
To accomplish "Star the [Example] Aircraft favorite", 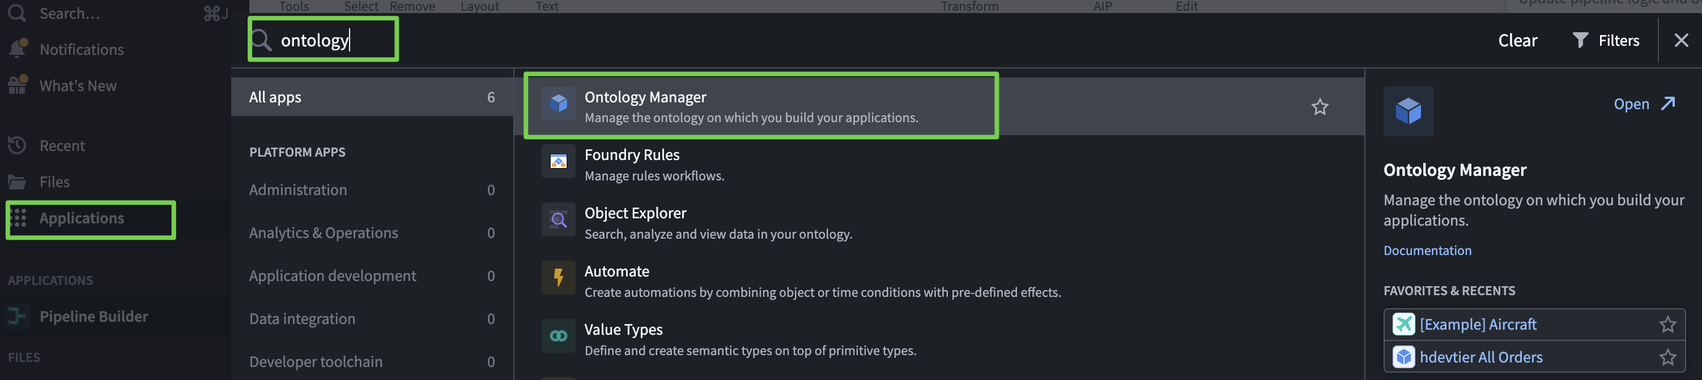I will [1667, 324].
